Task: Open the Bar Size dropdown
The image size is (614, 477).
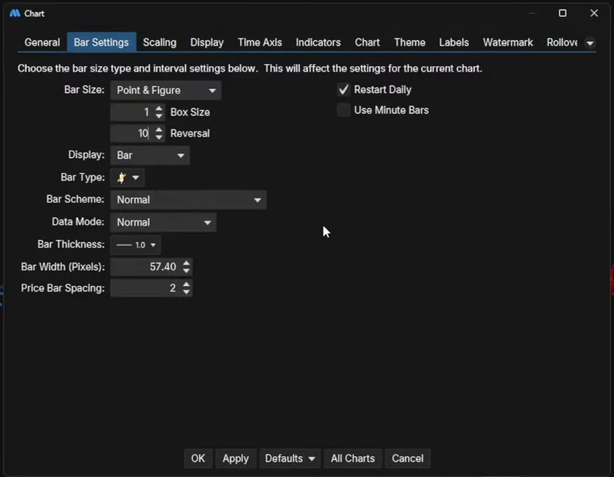Action: (166, 90)
